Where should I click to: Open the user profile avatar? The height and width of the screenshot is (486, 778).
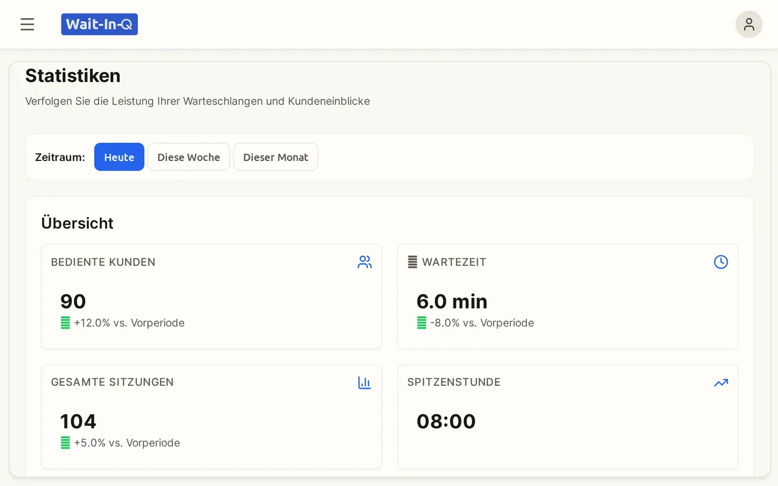pos(749,24)
